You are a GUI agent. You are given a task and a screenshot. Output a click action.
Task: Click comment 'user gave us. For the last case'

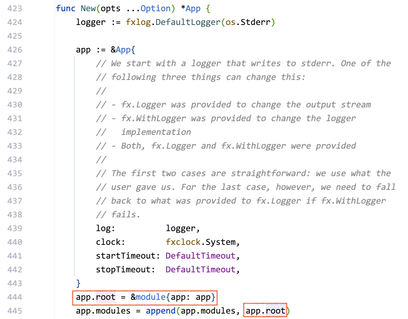click(x=246, y=187)
